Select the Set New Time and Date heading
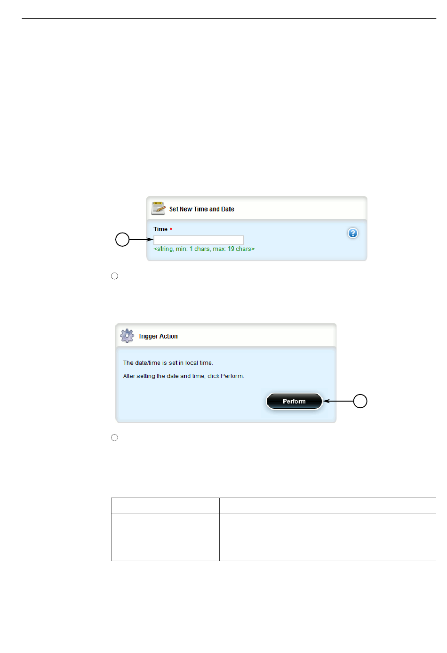This screenshot has height=653, width=447. [x=202, y=209]
